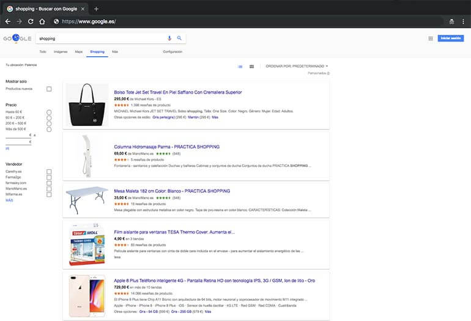Image resolution: width=471 pixels, height=321 pixels.
Task: Open Bolso Tote Jet Set Travel link
Action: click(x=178, y=92)
